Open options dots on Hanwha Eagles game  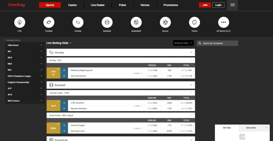[x=58, y=124]
